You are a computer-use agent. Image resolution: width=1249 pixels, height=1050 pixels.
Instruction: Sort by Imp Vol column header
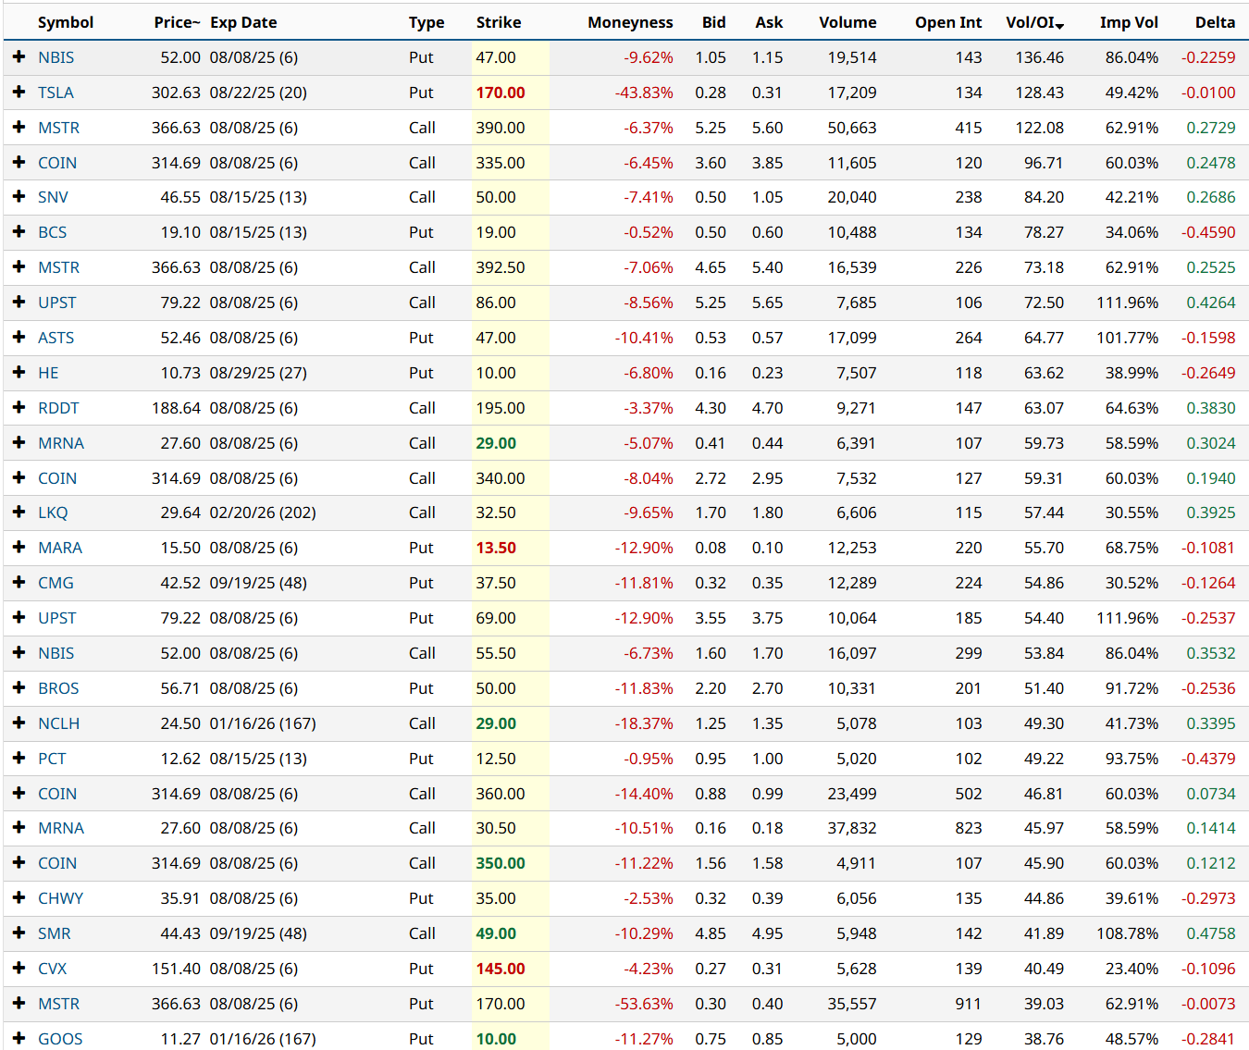[x=1129, y=23]
